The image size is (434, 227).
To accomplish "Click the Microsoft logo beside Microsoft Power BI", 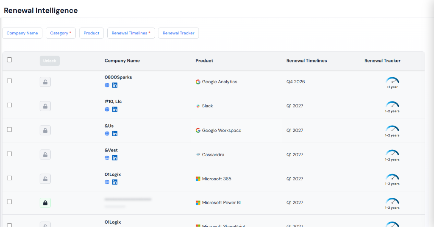I will coord(198,203).
